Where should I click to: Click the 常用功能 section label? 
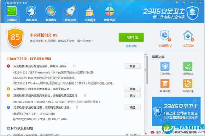(x=158, y=57)
